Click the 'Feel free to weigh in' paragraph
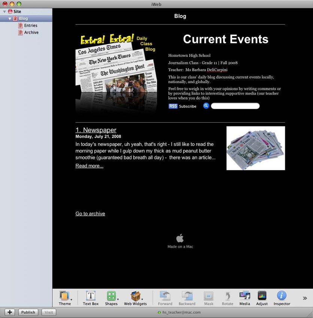This screenshot has height=318, width=313. point(225,93)
